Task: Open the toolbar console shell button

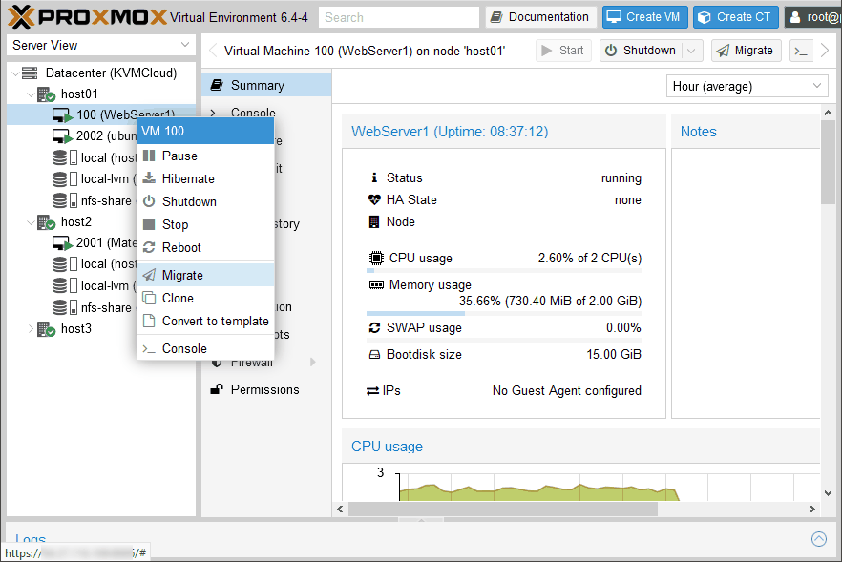Action: coord(801,51)
